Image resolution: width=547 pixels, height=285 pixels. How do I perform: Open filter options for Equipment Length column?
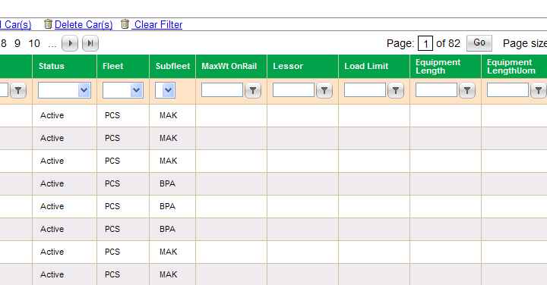point(467,90)
